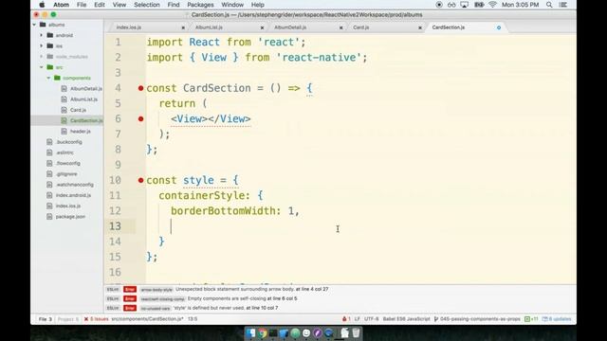Close the AlbumDetail.js tab
The image size is (607, 341).
click(x=341, y=27)
